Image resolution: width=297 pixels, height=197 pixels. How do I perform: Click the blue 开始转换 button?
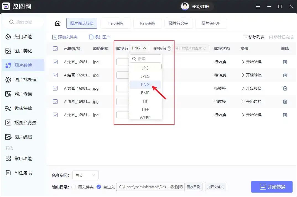(x=272, y=187)
